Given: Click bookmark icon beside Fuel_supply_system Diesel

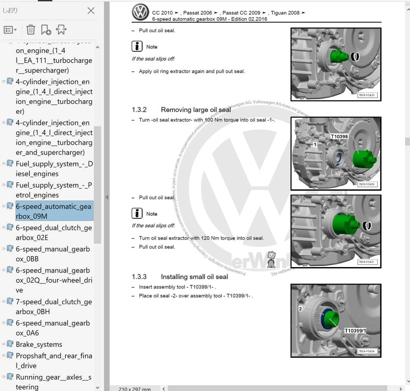Looking at the screenshot, I should 10,163.
